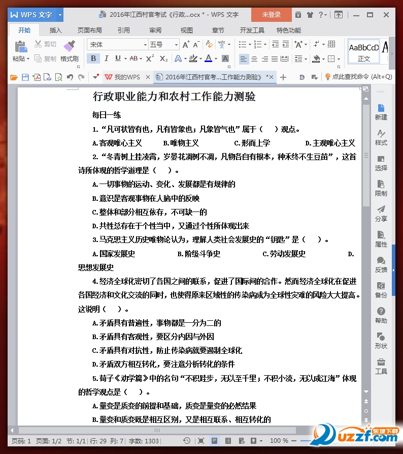
Task: Switch to 引用 ribbon tab
Action: click(x=124, y=31)
